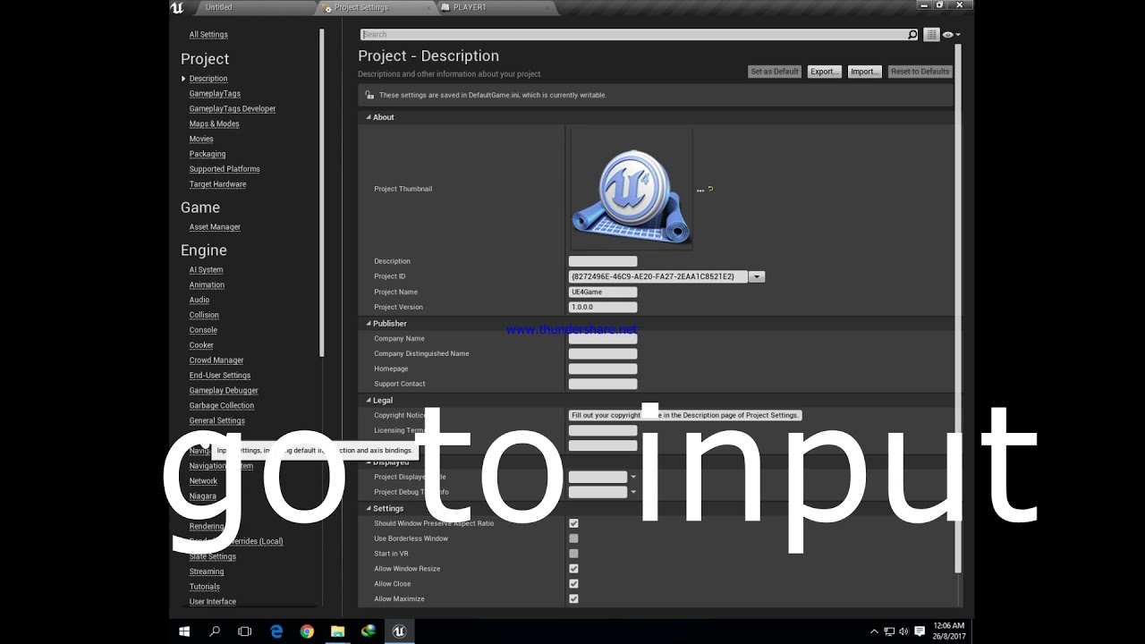
Task: Launch Microsoft Edge from the taskbar
Action: click(276, 631)
